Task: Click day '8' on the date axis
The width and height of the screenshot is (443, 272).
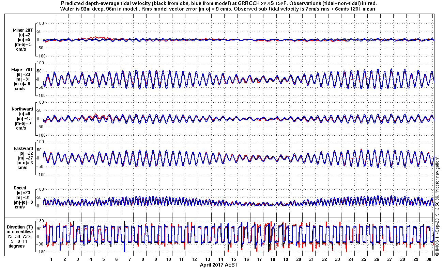Action: coord(142,259)
